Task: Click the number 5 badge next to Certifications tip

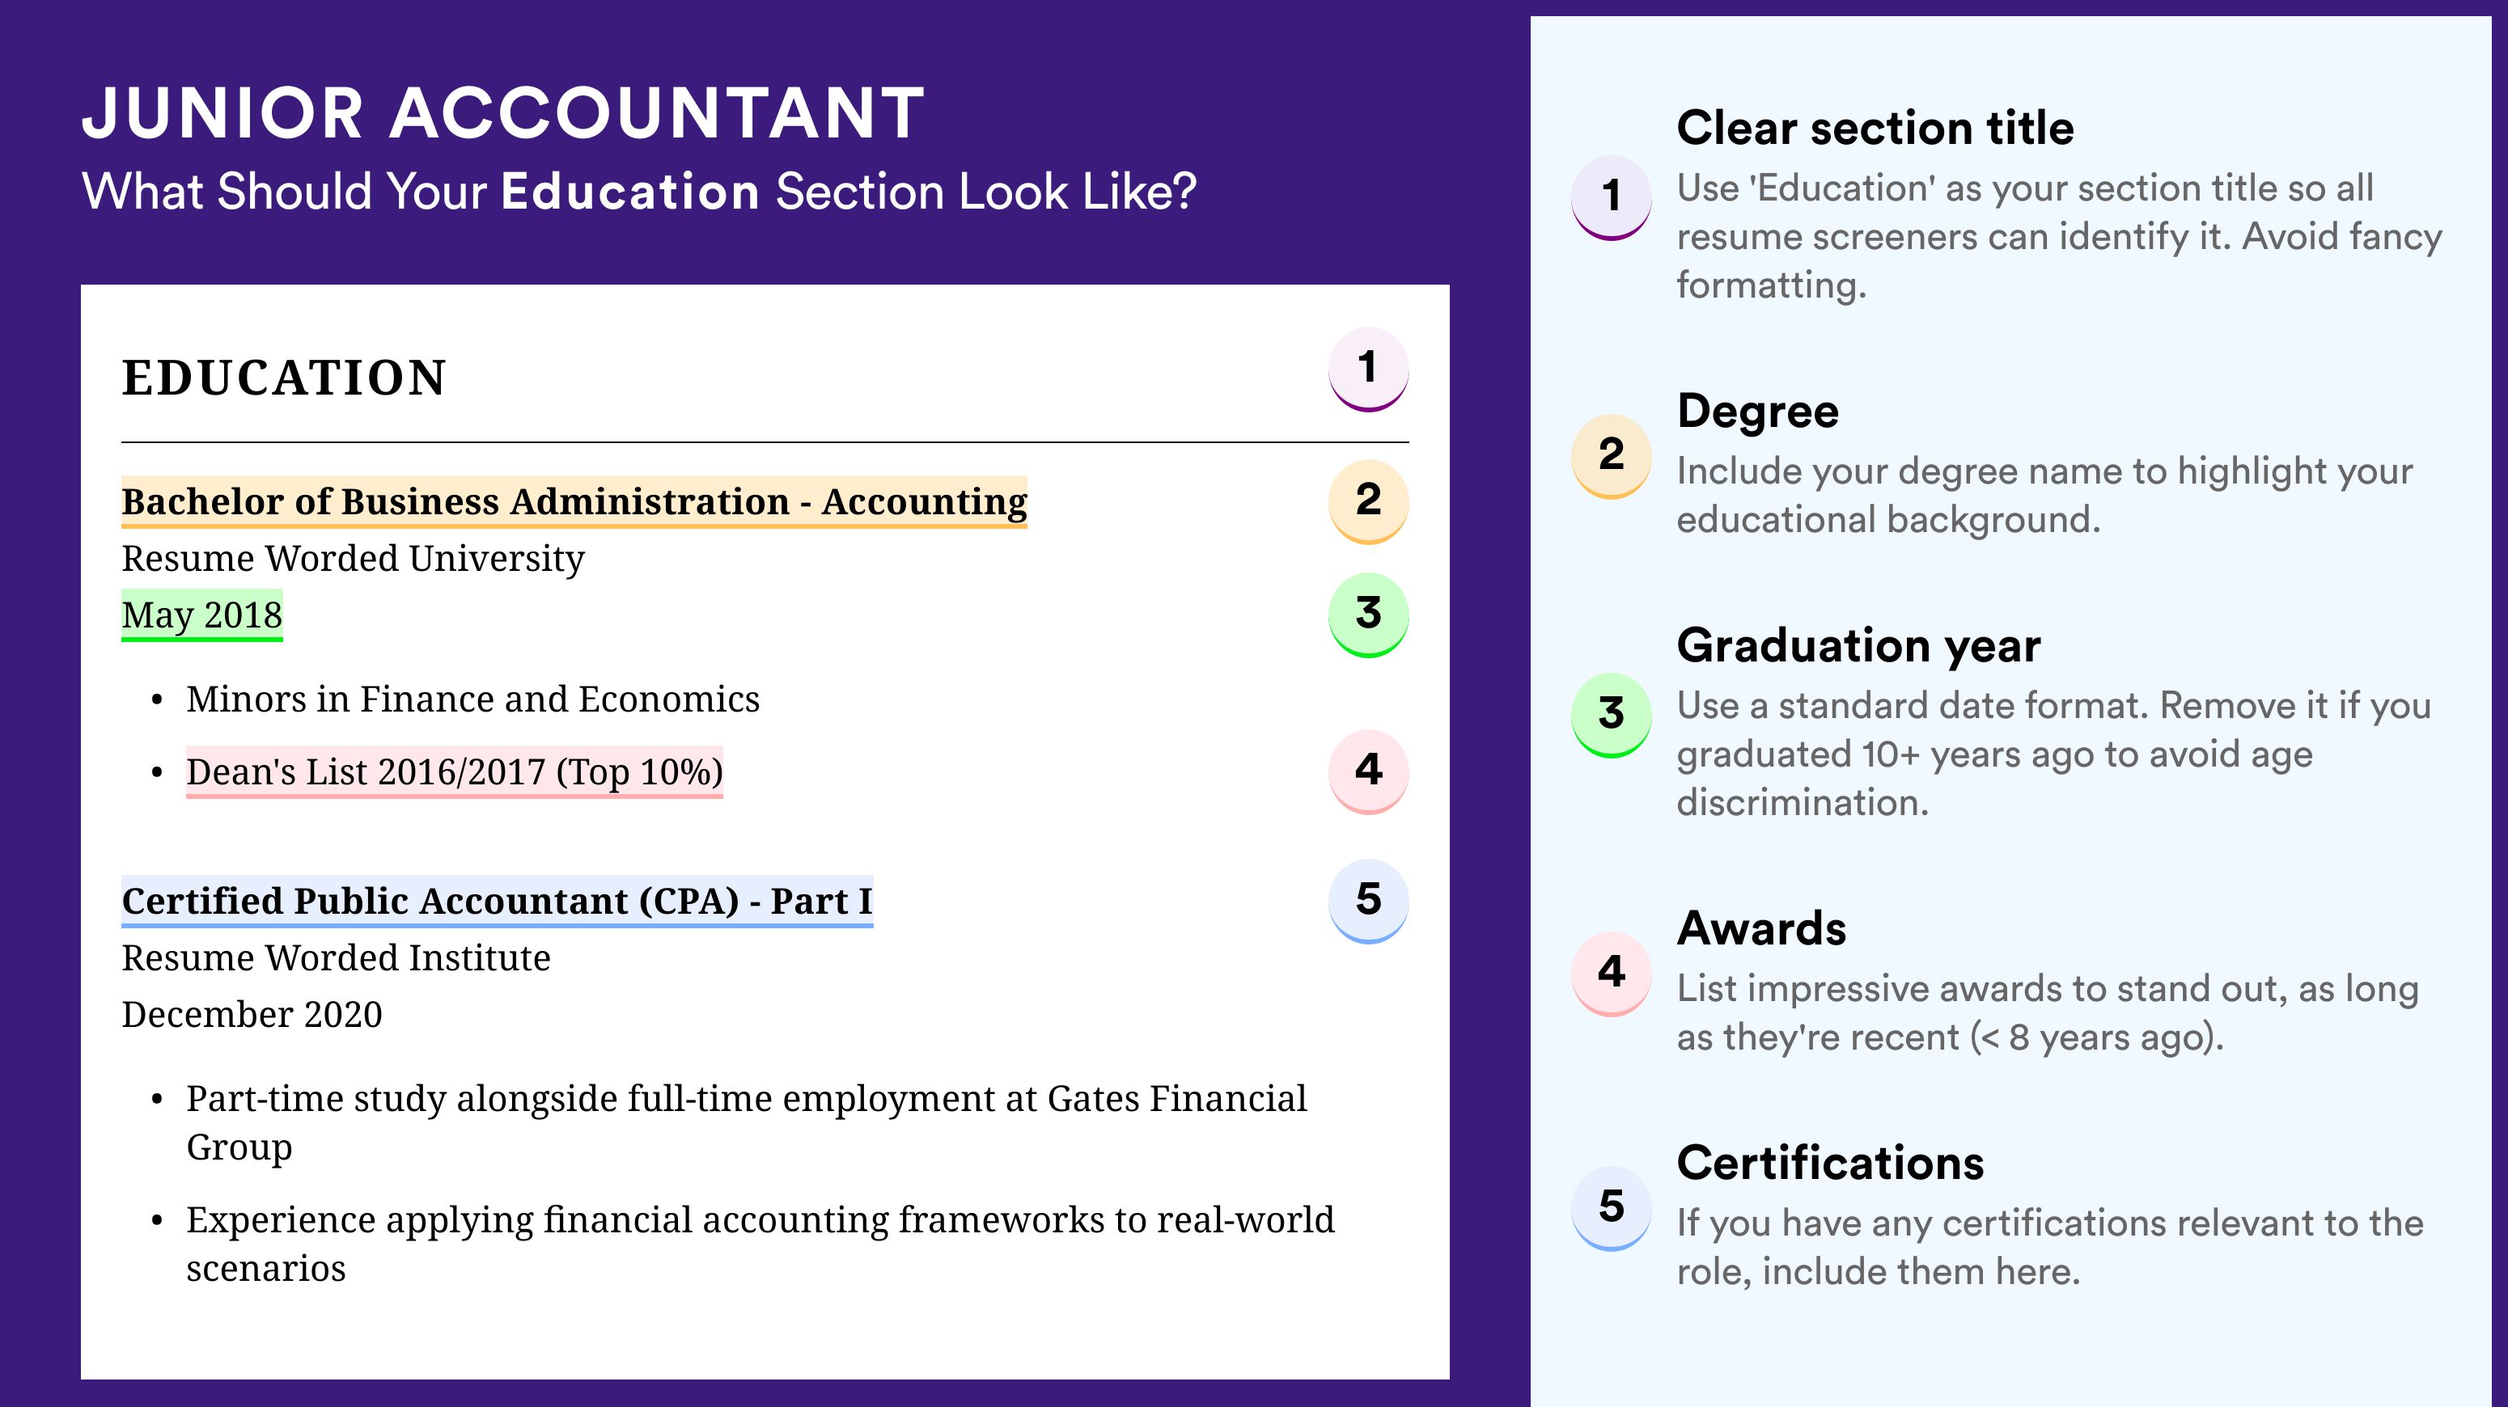Action: (x=1612, y=1209)
